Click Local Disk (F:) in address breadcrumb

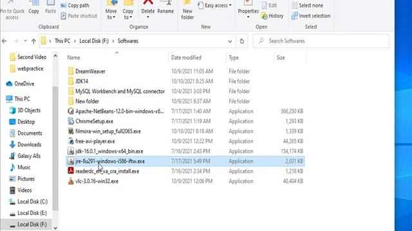click(x=94, y=41)
